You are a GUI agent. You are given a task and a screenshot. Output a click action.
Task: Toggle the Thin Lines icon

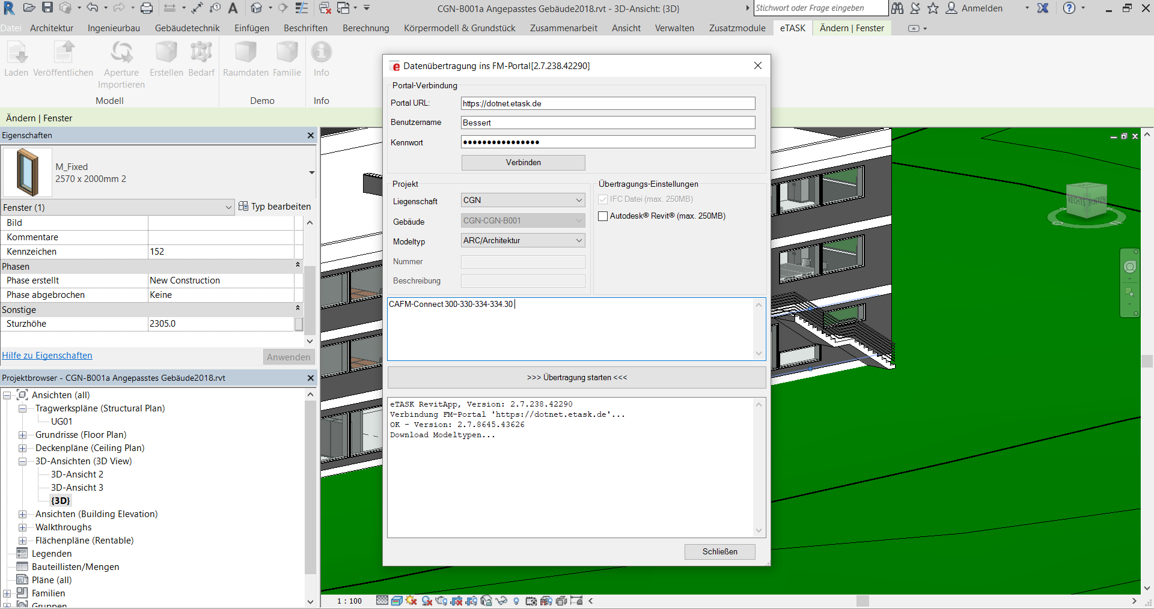coord(302,8)
